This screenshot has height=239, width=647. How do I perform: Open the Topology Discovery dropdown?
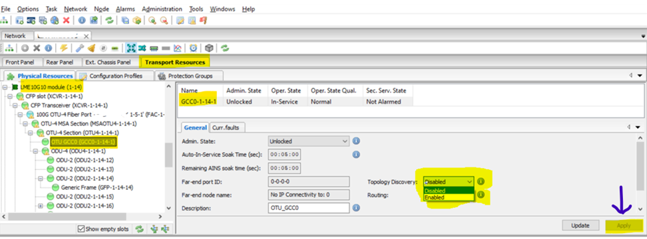point(449,181)
